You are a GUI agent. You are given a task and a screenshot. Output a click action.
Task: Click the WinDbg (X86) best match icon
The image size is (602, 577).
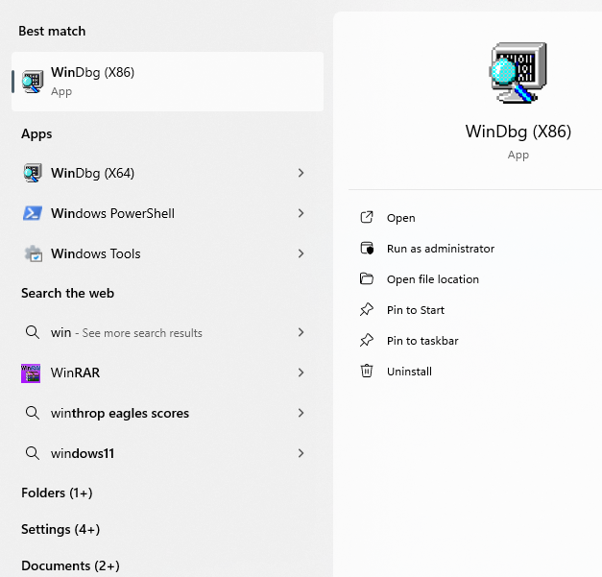click(33, 82)
